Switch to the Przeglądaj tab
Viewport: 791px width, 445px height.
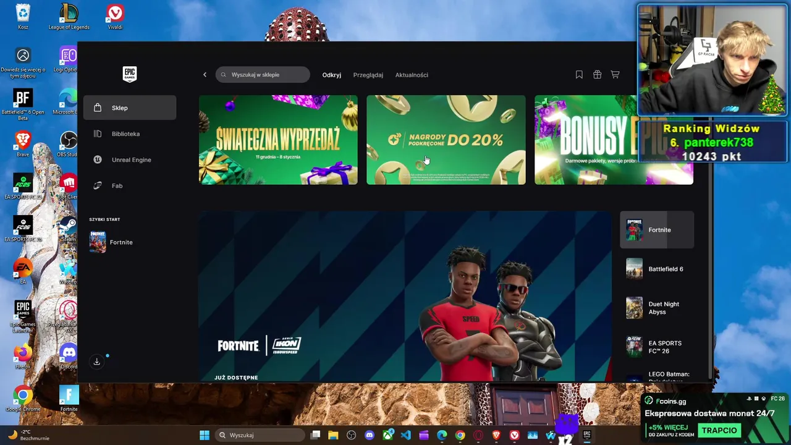(368, 75)
